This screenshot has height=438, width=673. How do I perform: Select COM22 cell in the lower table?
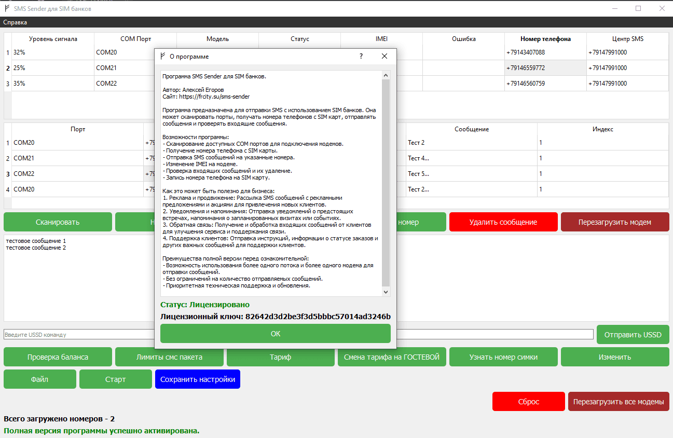(x=78, y=174)
